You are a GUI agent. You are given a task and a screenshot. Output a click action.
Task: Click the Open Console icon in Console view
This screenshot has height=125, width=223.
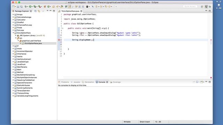[201, 82]
